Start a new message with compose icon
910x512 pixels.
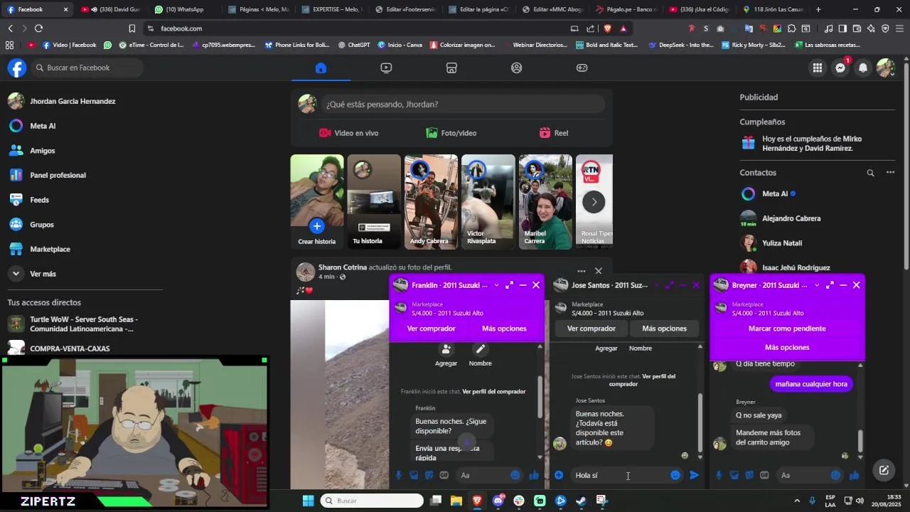pos(884,470)
